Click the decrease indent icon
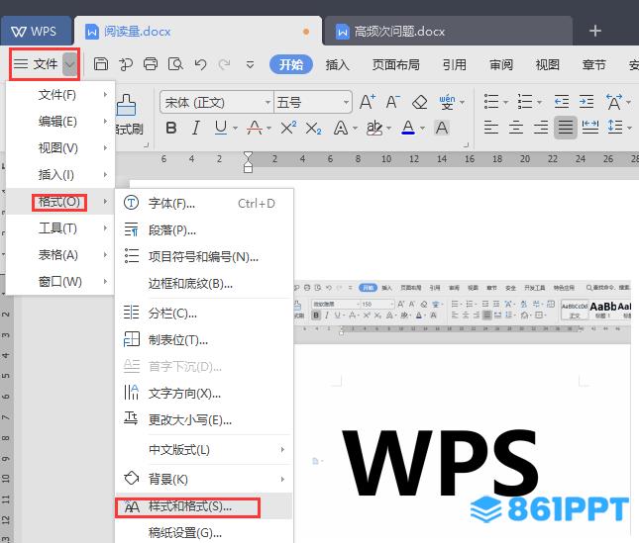The image size is (639, 543). 562,102
